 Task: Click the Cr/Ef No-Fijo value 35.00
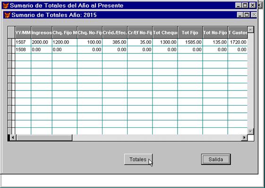point(140,42)
